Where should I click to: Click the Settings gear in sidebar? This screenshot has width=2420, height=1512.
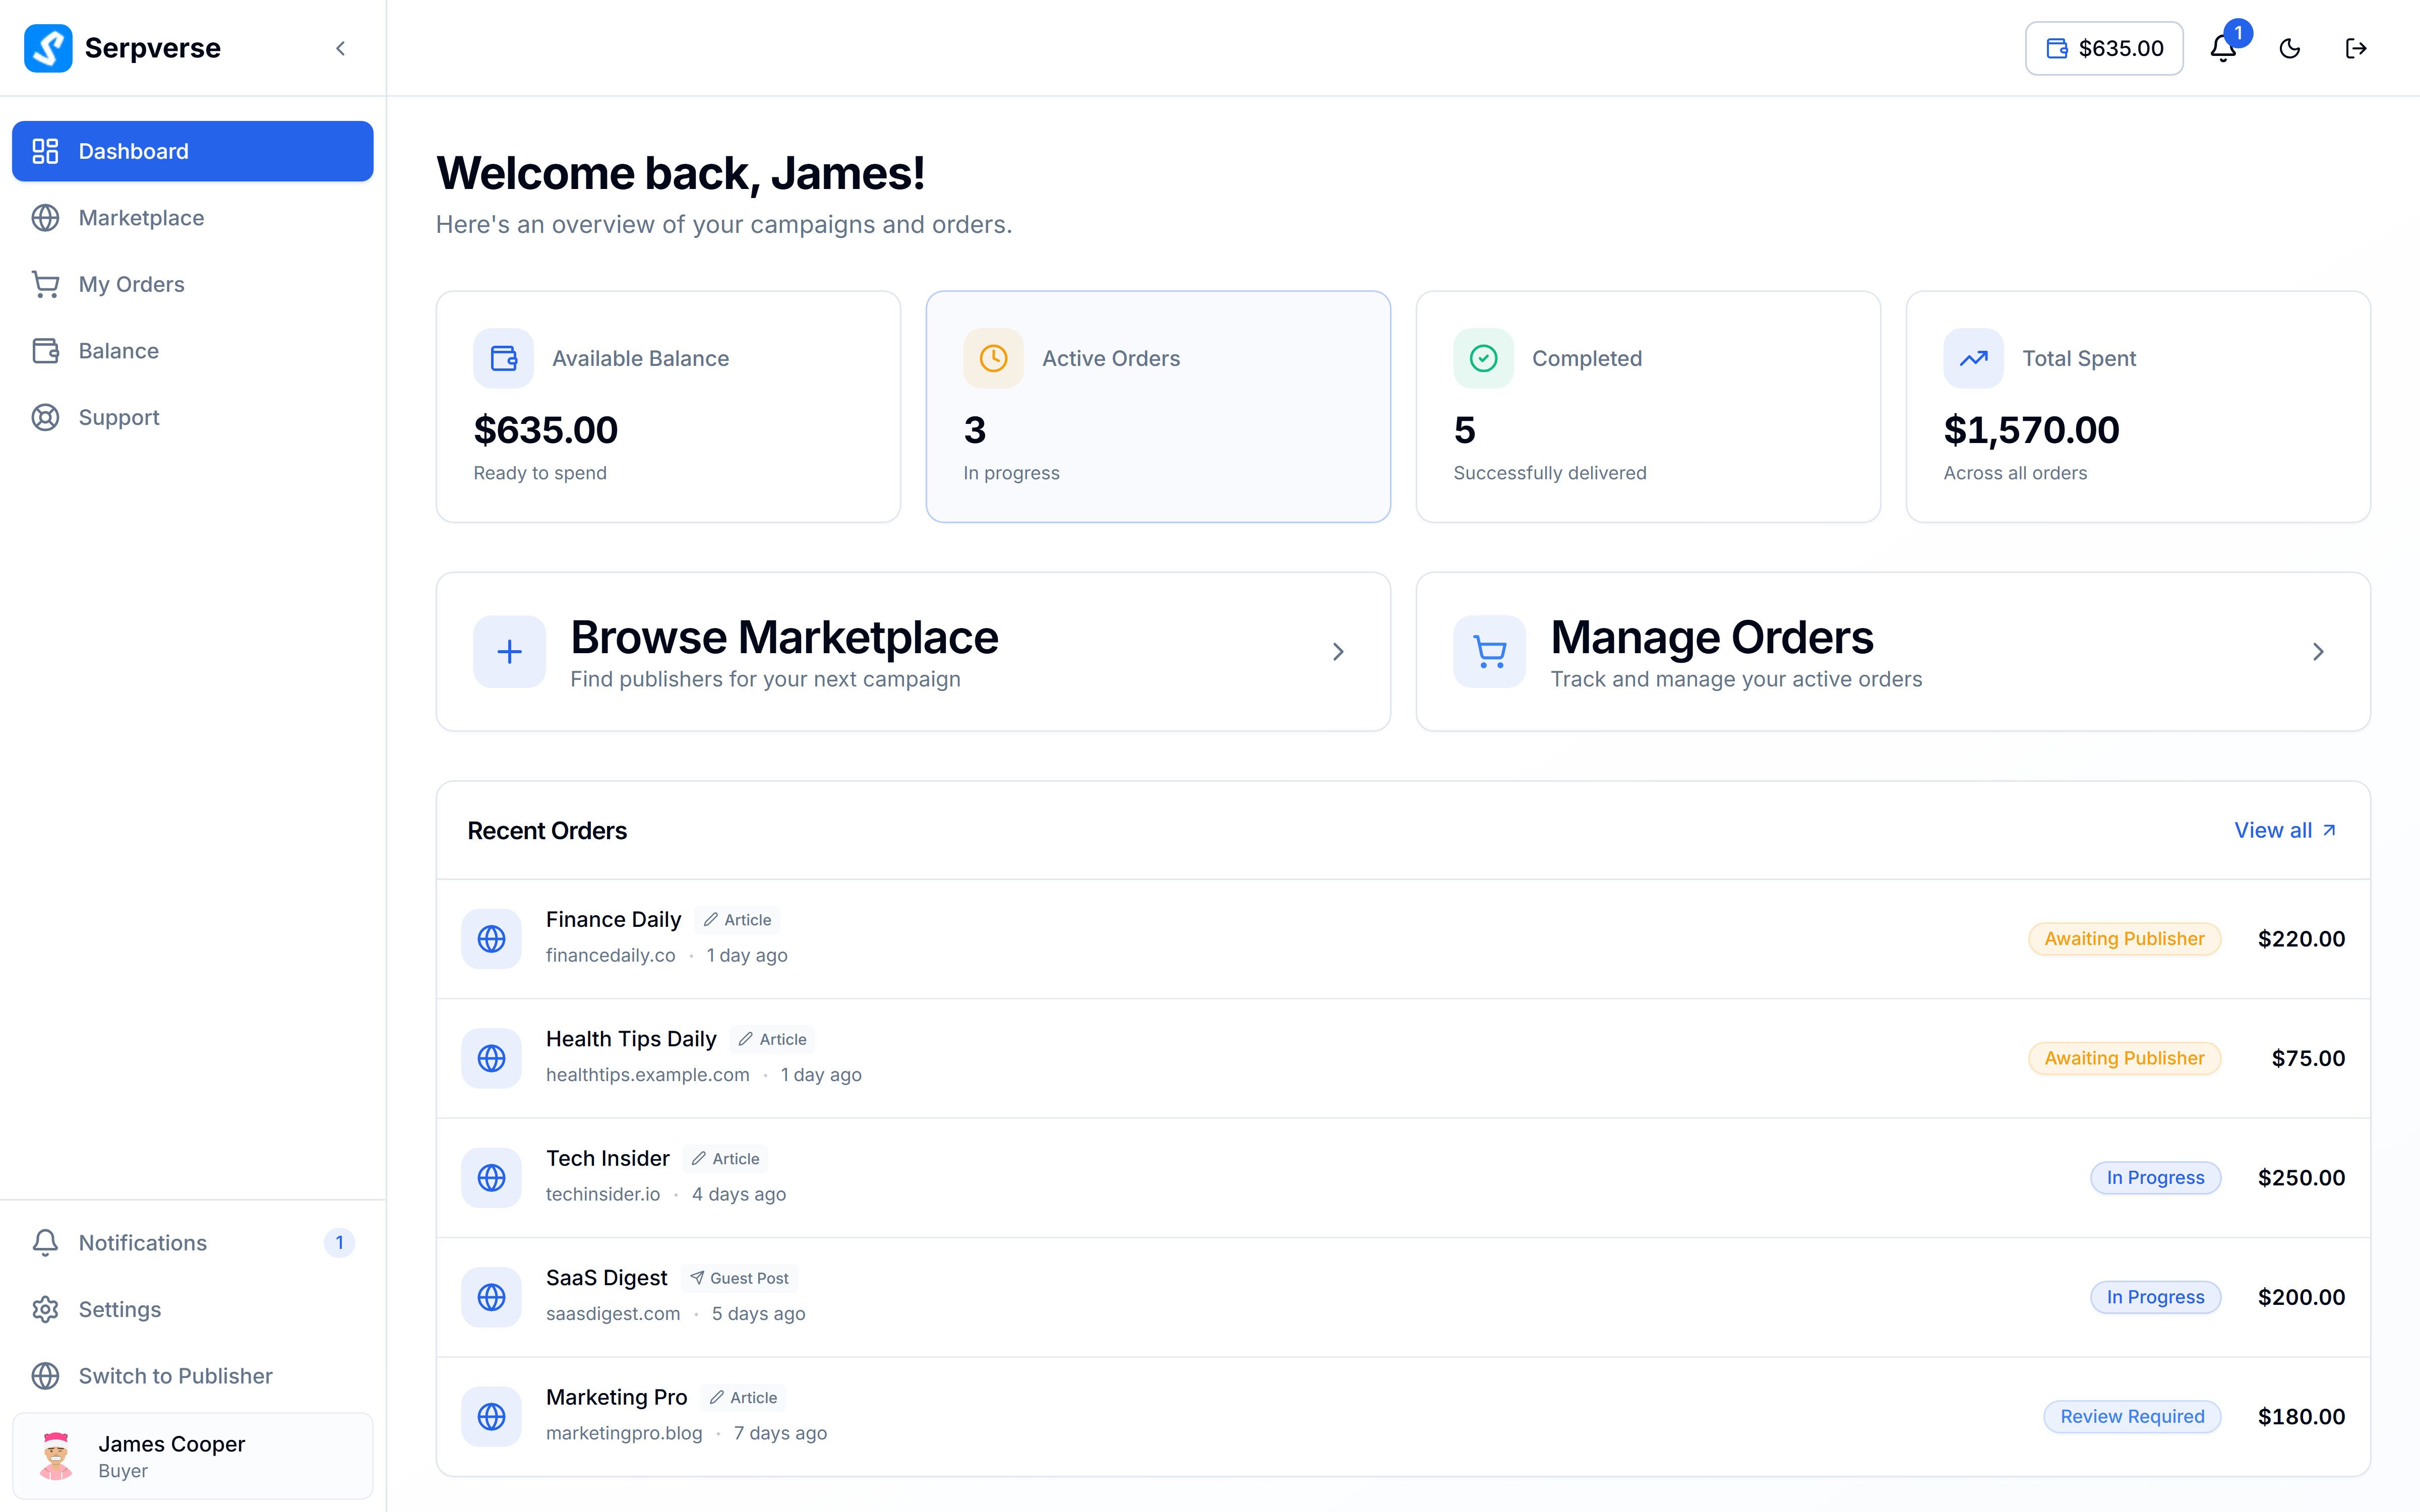point(46,1309)
